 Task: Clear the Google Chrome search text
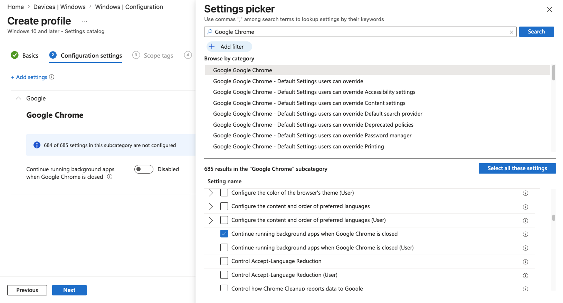tap(511, 32)
